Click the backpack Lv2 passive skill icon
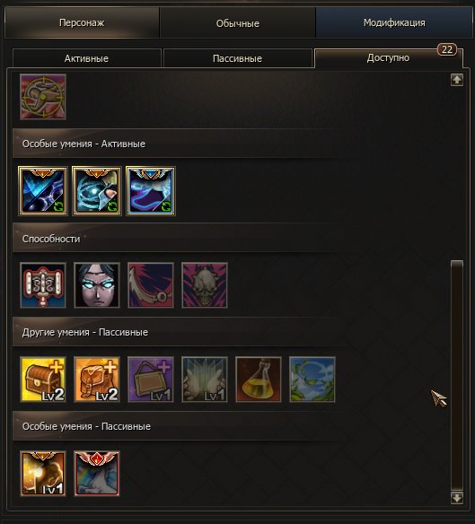475x524 pixels. pyautogui.click(x=97, y=380)
